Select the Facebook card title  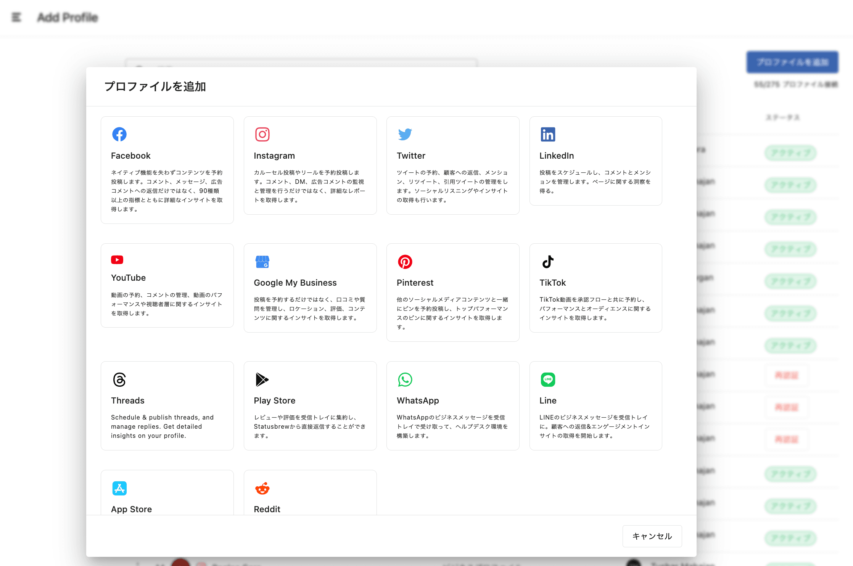[x=131, y=156]
